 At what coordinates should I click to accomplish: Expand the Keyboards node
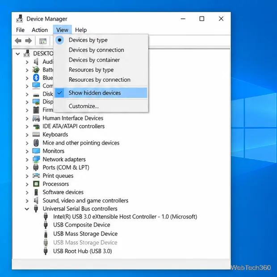(27, 135)
